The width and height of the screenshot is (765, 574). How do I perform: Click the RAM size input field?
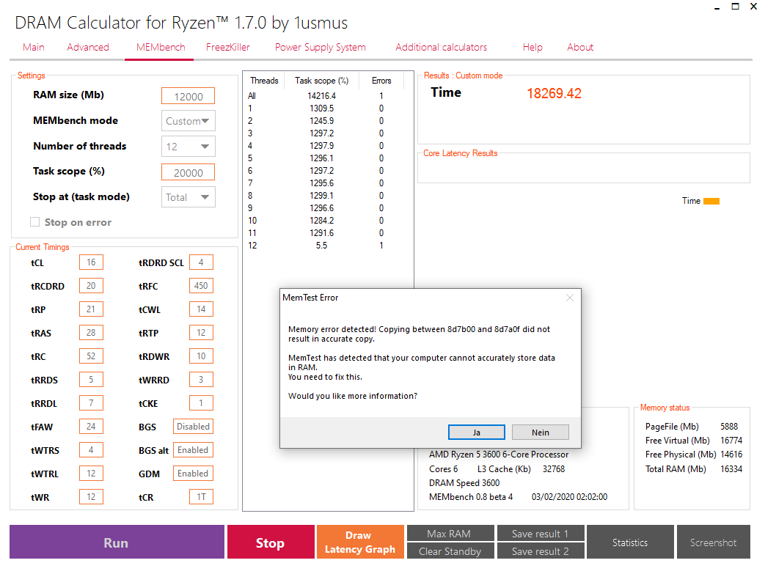click(188, 97)
